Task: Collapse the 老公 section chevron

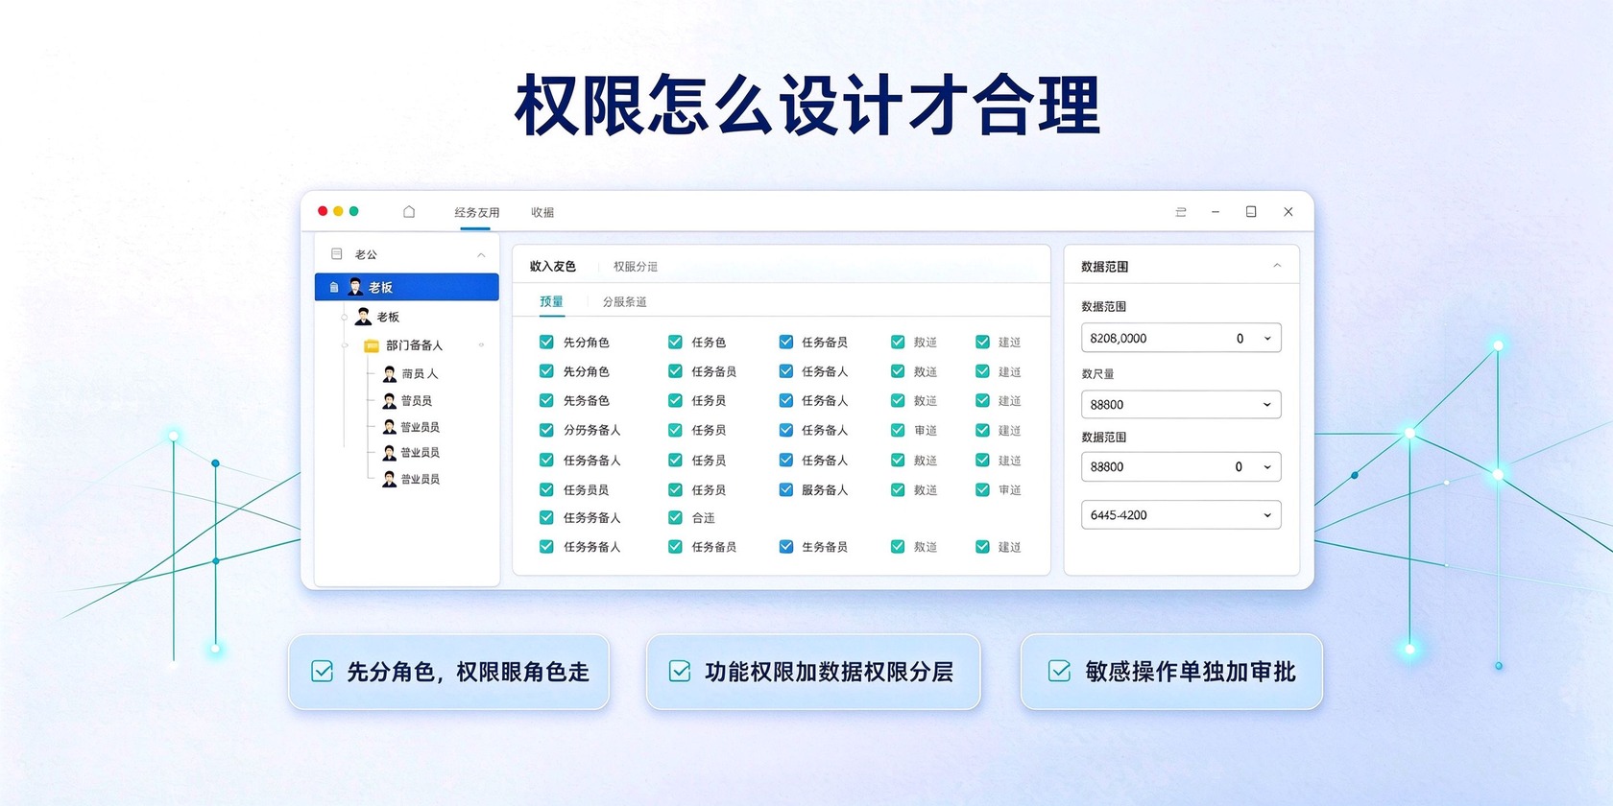Action: coord(481,255)
